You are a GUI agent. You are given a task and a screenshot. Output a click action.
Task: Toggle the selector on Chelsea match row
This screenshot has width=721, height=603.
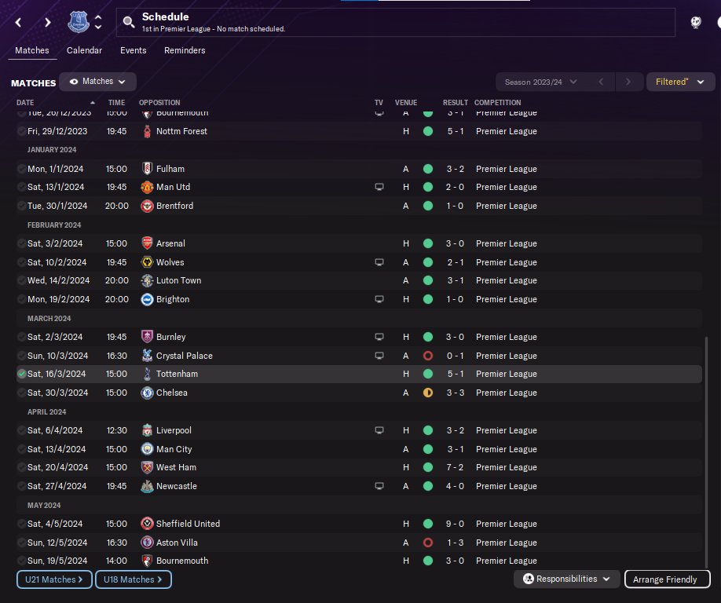click(21, 393)
